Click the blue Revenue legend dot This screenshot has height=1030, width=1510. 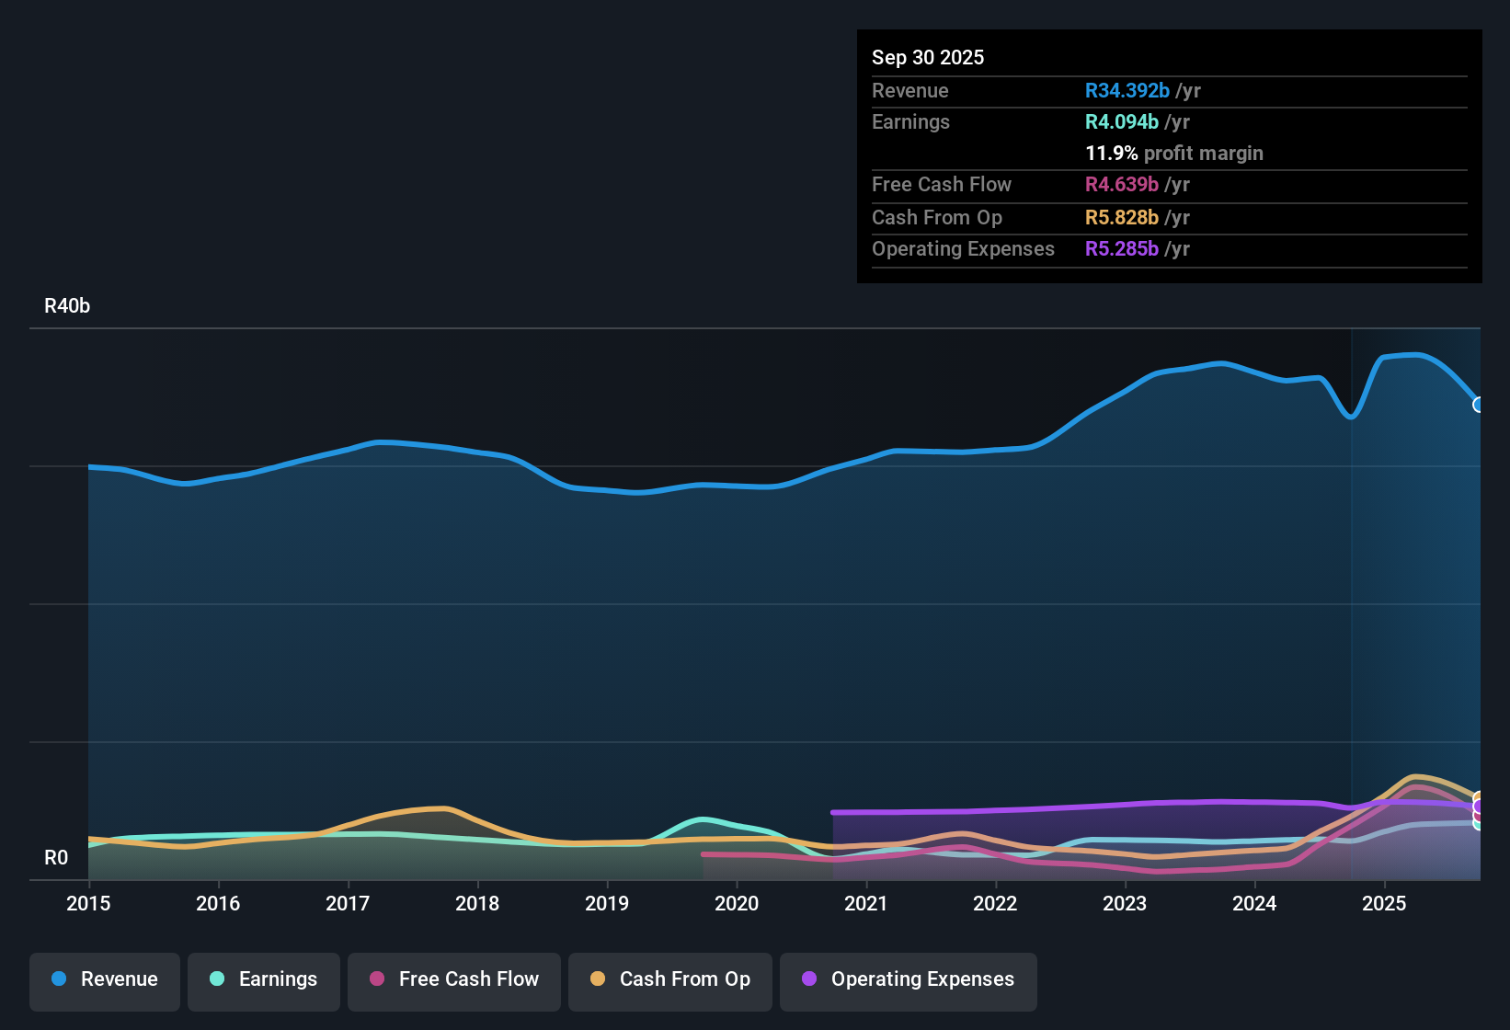pyautogui.click(x=59, y=979)
